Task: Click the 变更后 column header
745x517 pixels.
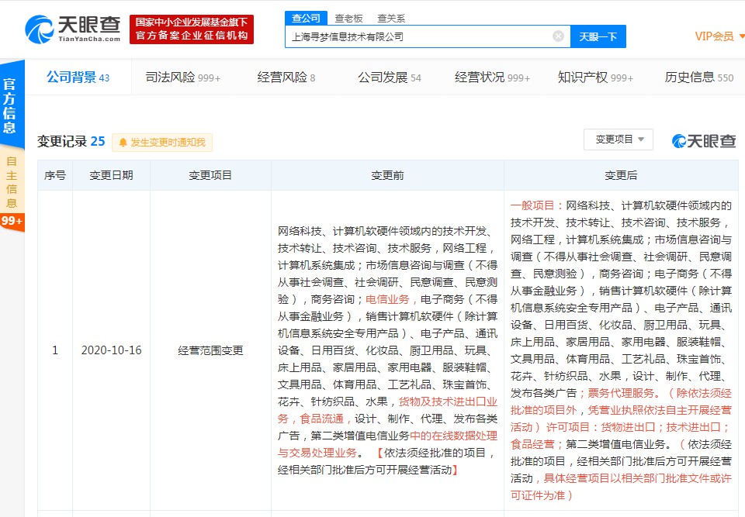Action: [x=621, y=176]
